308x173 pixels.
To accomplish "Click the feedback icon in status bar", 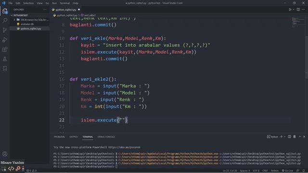I will click(298, 171).
